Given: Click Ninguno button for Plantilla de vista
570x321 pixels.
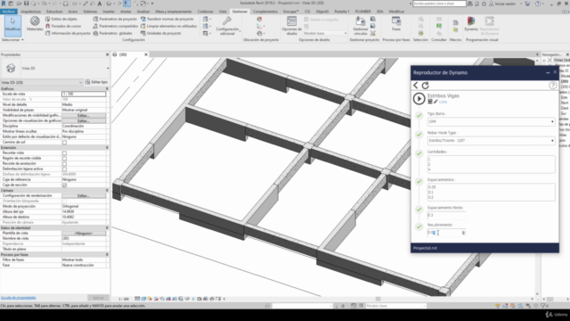Looking at the screenshot, I should click(x=84, y=234).
